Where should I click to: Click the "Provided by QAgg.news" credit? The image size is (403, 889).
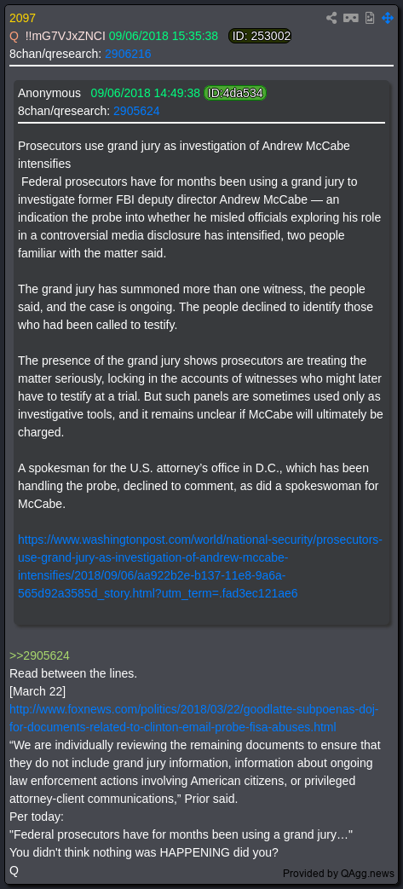pos(339,873)
